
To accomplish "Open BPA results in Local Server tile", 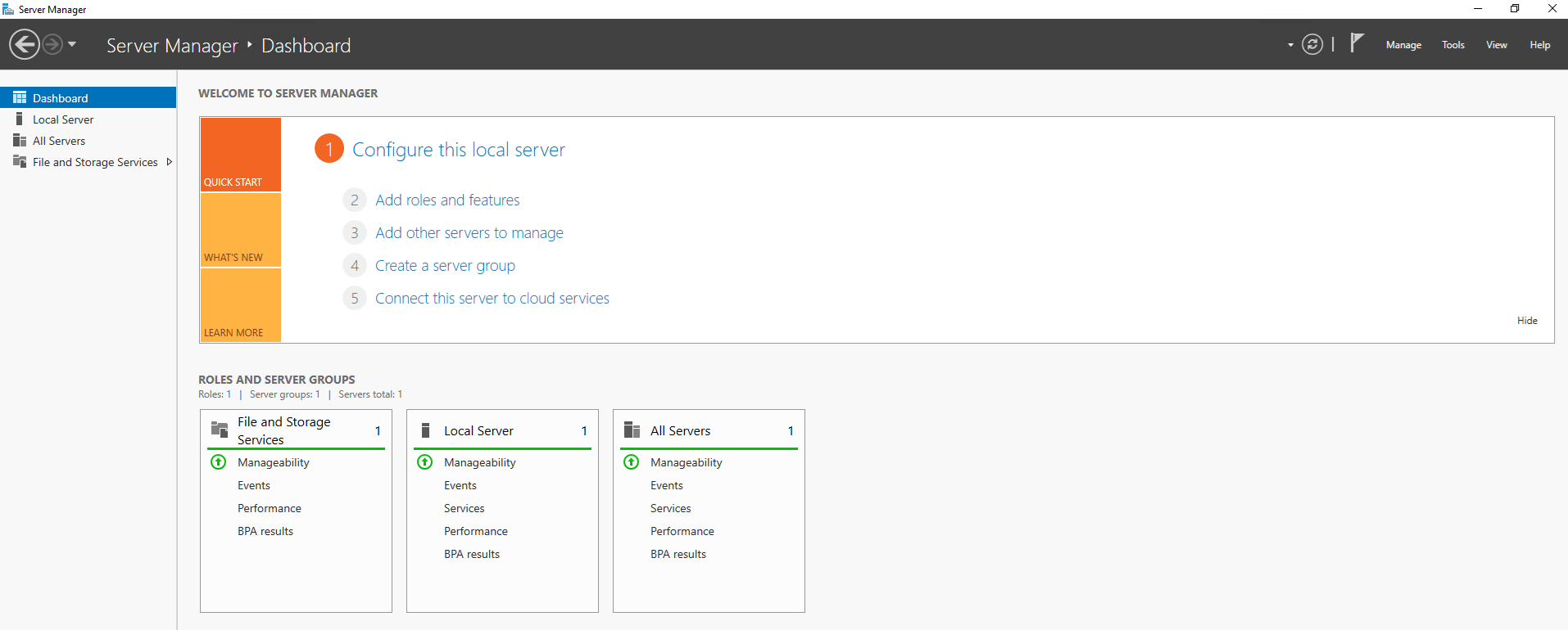I will [x=472, y=554].
